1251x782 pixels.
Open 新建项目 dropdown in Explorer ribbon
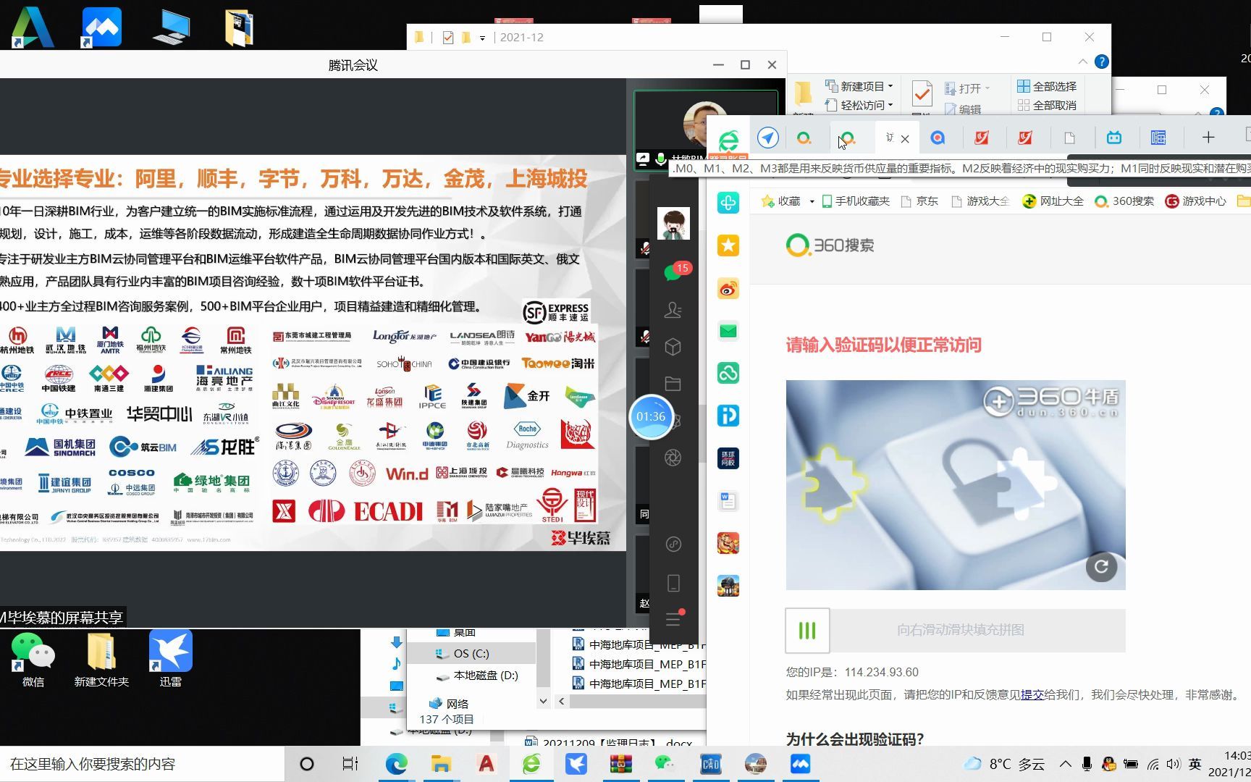point(859,86)
